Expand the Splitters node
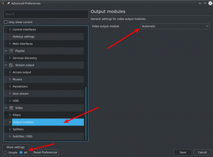213x157 pixels. click(x=10, y=129)
